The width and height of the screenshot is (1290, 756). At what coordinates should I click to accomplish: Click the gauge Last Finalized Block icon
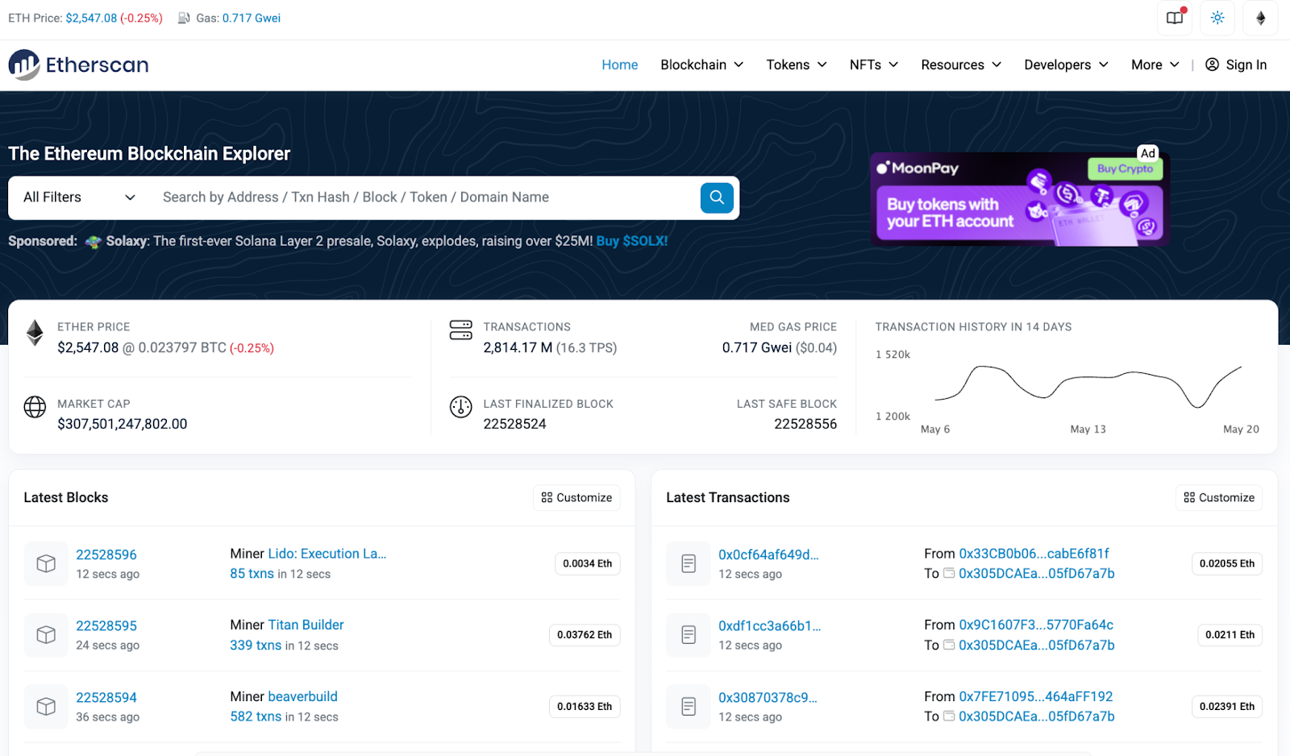pyautogui.click(x=461, y=407)
